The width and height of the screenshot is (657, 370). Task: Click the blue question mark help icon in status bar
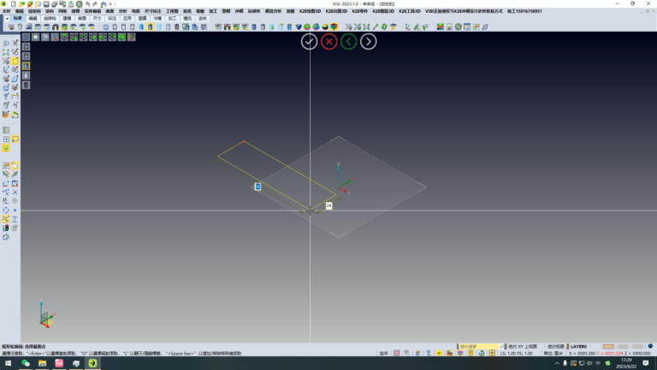[x=429, y=353]
